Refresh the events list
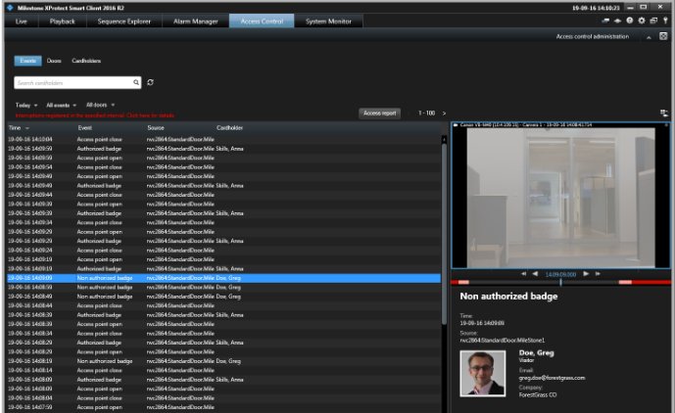Viewport: 675px width, 413px height. tap(150, 82)
